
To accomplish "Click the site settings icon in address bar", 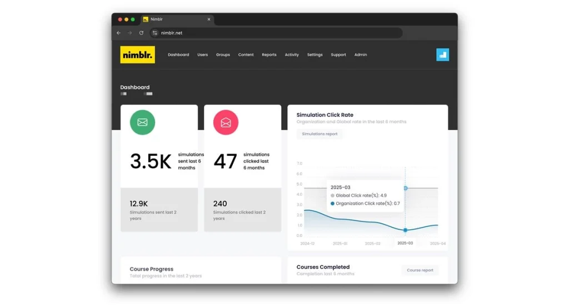I will click(155, 33).
